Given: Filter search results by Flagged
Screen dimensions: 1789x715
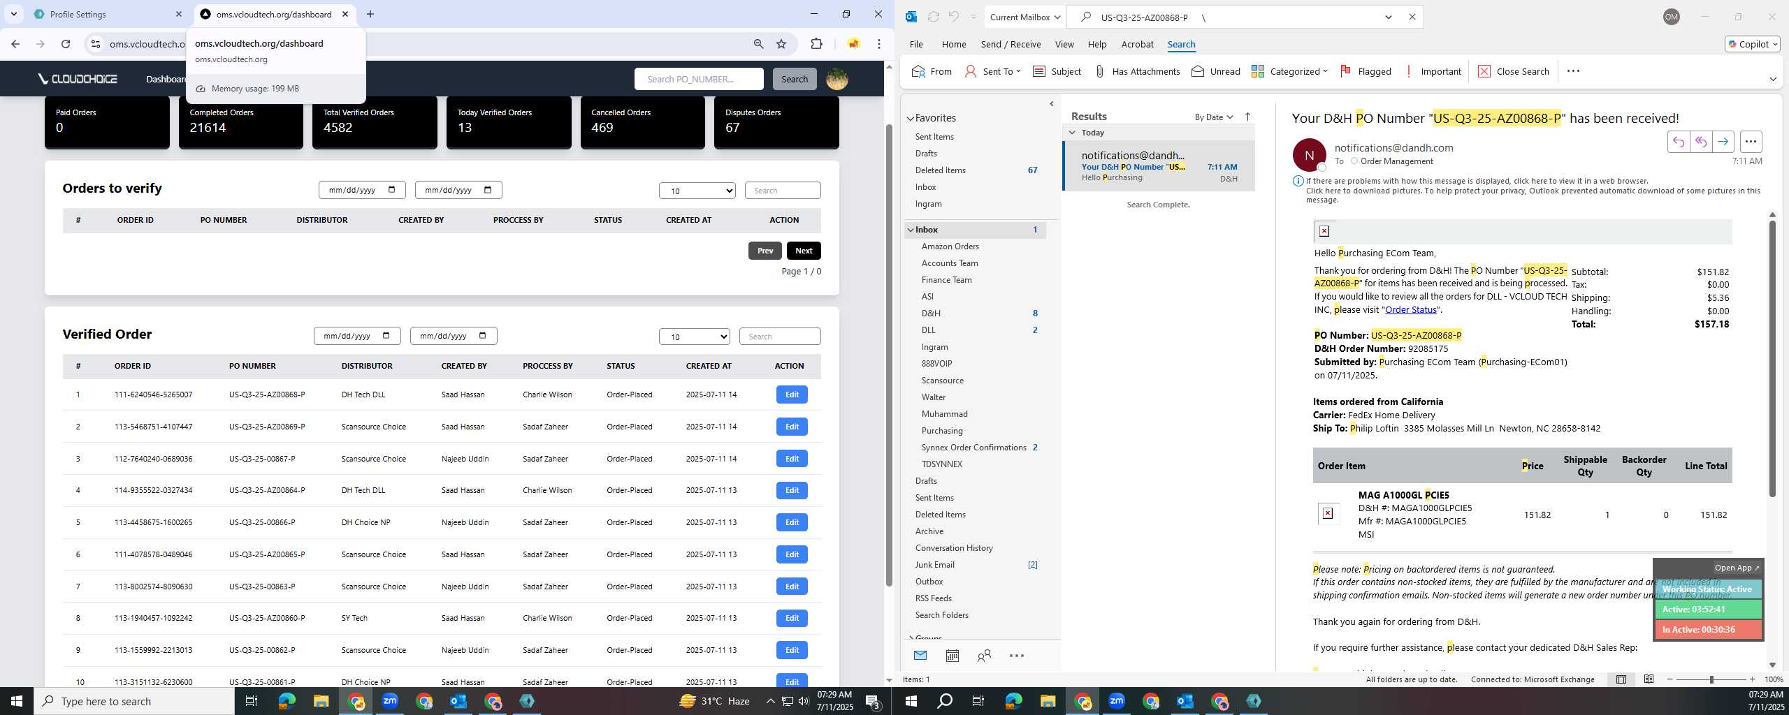Looking at the screenshot, I should click(1366, 71).
